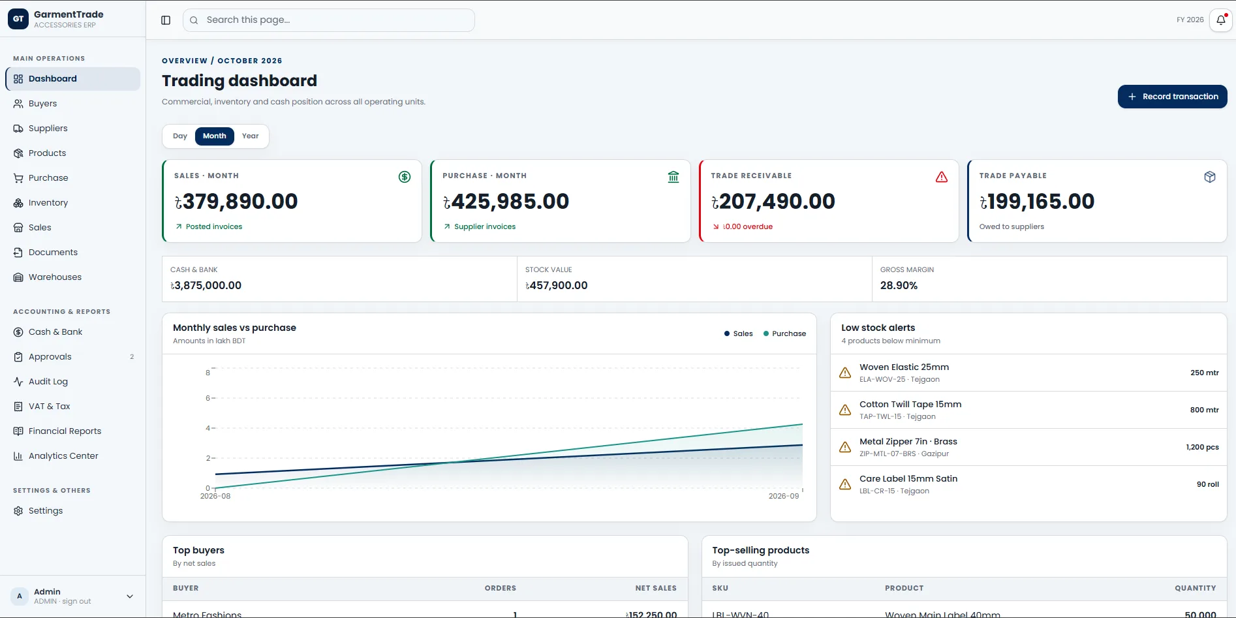
Task: Click the Suppliers truck icon
Action: 18,129
